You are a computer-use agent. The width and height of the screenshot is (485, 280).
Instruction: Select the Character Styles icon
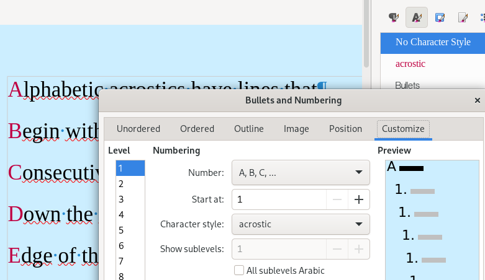pos(417,17)
